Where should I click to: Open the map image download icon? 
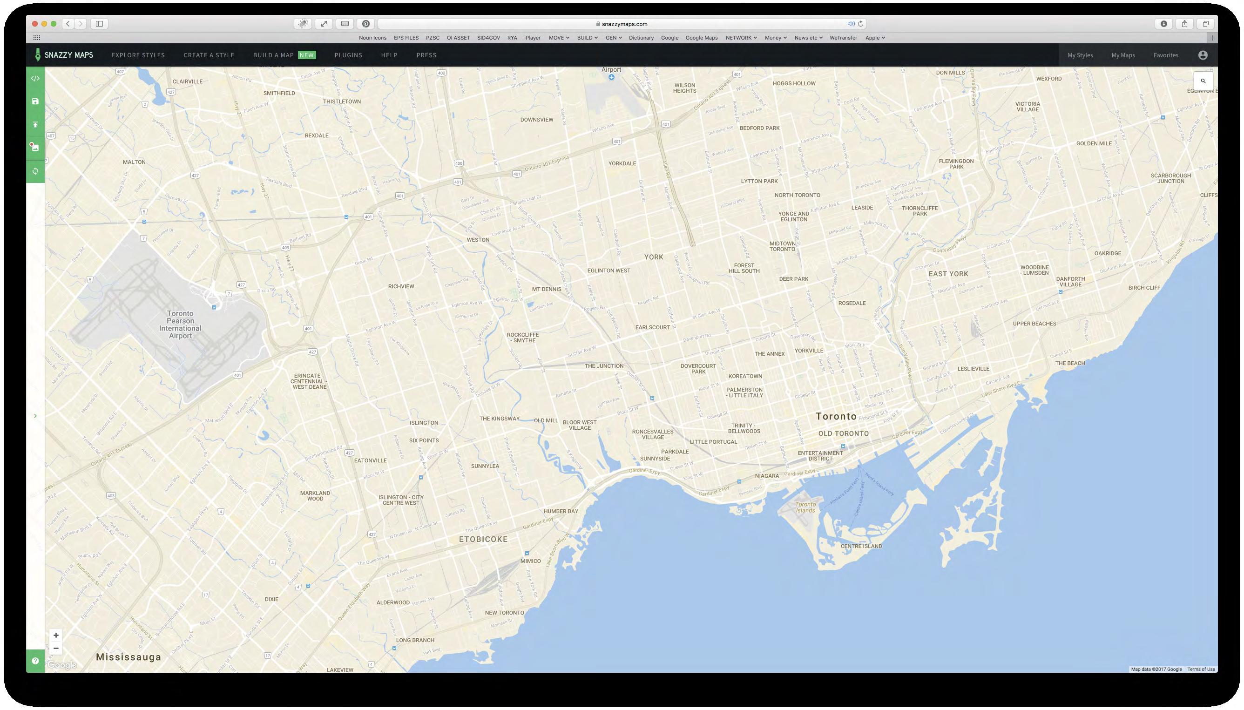click(35, 147)
